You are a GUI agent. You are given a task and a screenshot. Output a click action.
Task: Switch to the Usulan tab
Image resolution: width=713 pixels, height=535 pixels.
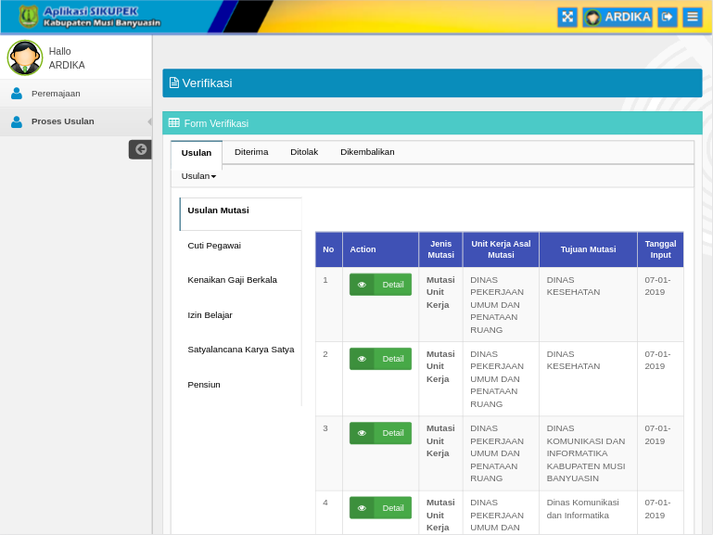click(197, 153)
